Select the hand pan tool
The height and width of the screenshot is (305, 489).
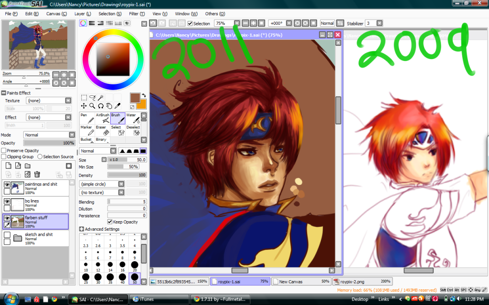click(109, 106)
